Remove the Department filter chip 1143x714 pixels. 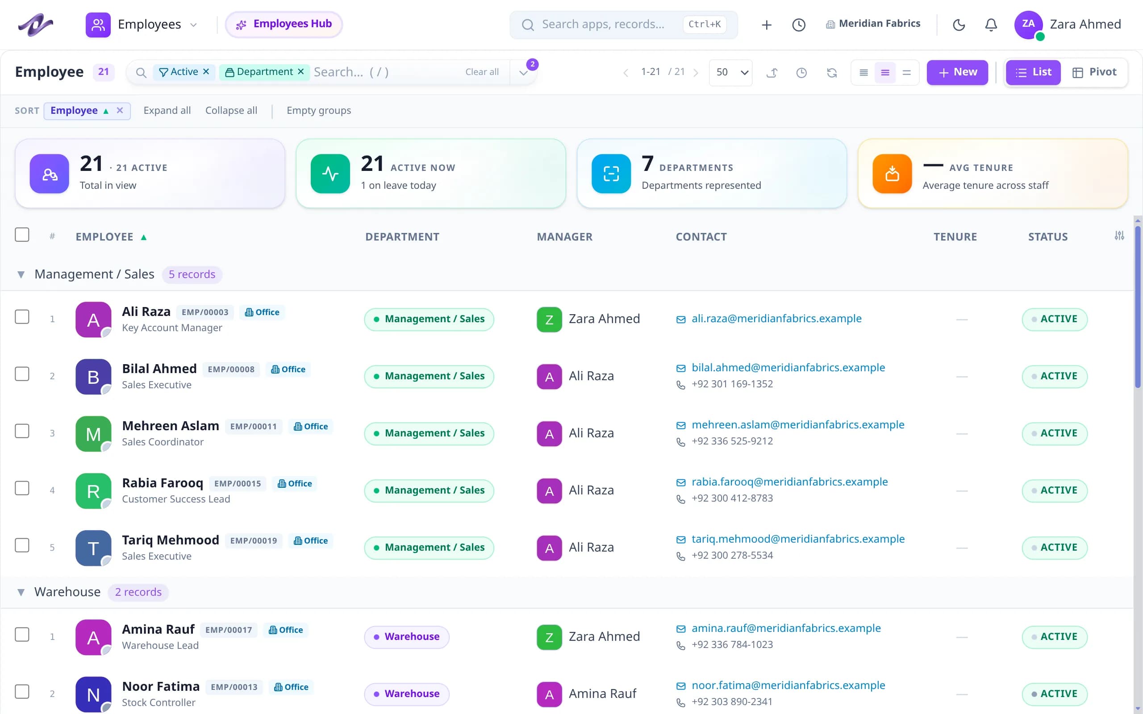301,72
